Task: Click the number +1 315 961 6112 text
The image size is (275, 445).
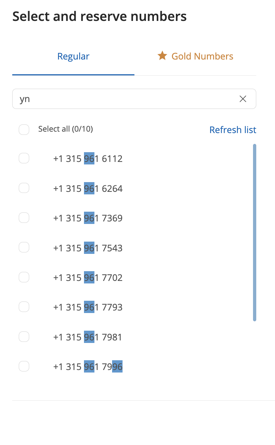Action: point(88,159)
